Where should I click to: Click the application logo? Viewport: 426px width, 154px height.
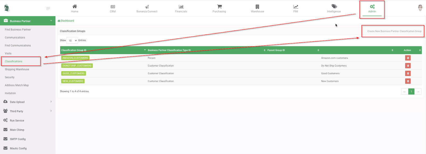[7, 8]
